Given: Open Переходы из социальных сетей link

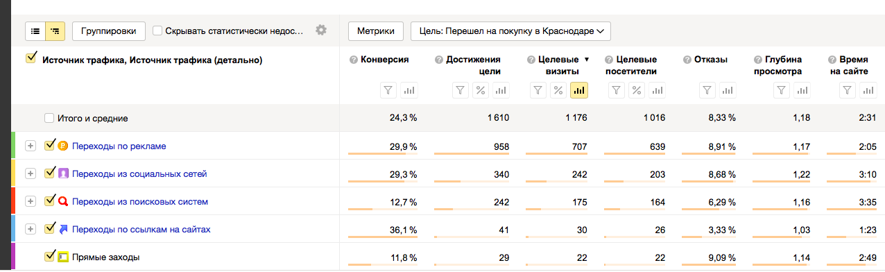Looking at the screenshot, I should click(139, 173).
